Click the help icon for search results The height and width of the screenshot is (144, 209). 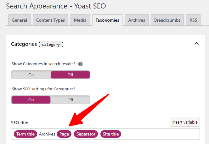tap(80, 64)
